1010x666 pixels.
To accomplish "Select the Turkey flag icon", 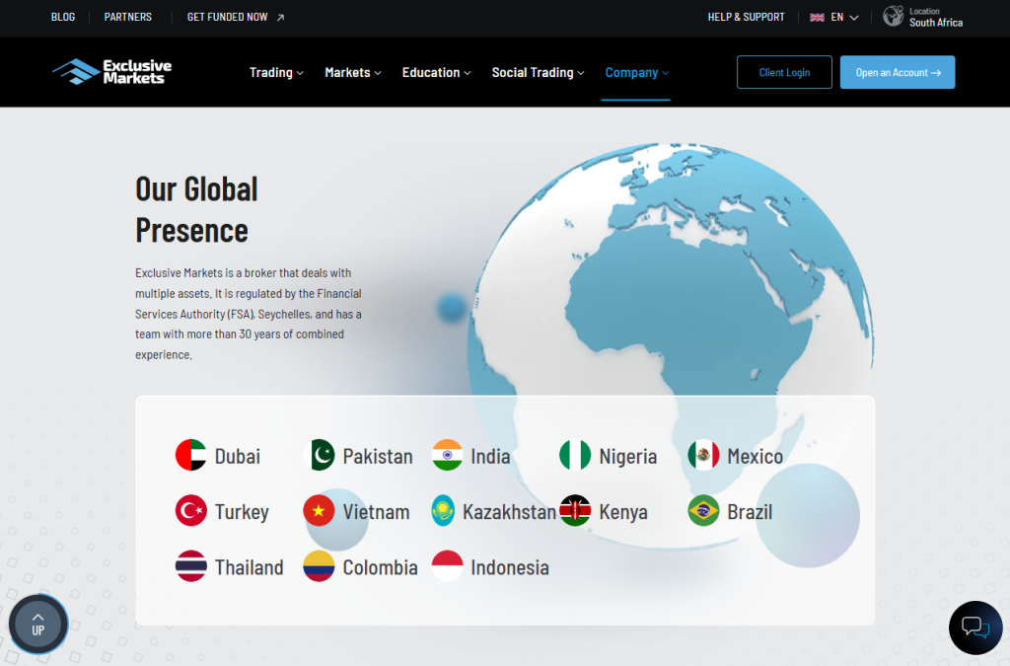I will (x=190, y=511).
